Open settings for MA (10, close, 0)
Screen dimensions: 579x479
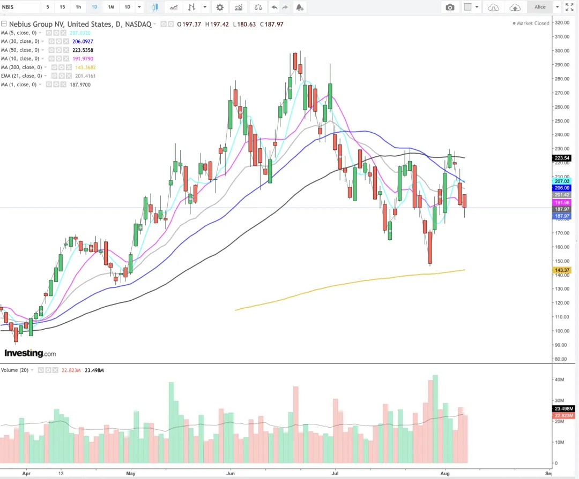tap(60, 59)
